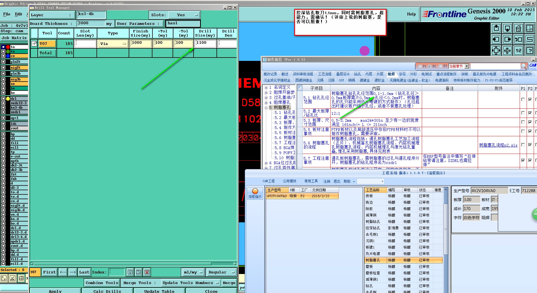Click the measure angle icon under Selected
537x293 pixels.
12,278
